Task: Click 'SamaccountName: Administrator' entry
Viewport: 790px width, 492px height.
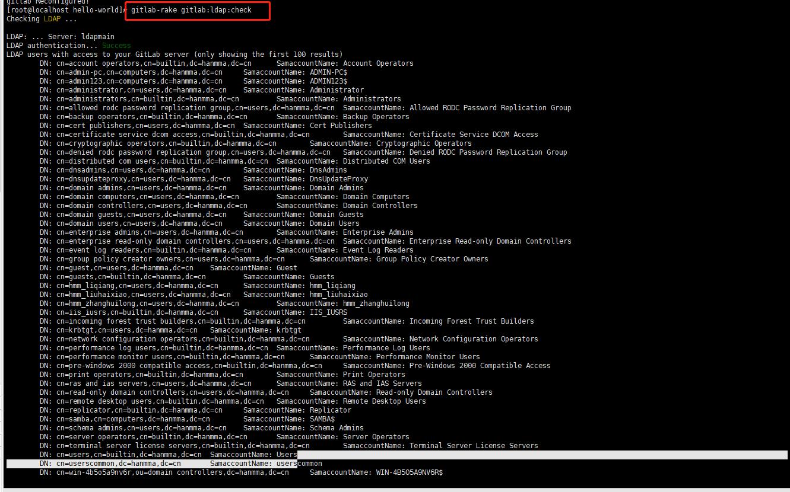Action: (303, 90)
